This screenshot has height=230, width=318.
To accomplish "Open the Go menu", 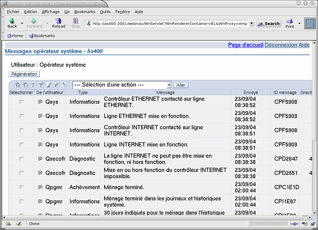I will (x=67, y=12).
